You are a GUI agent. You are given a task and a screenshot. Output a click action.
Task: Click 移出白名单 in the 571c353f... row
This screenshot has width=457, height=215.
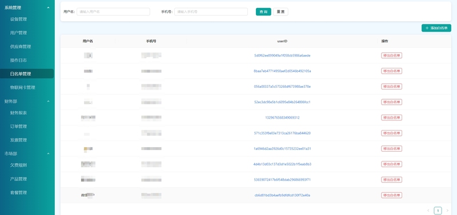(392, 133)
